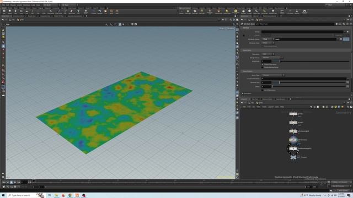The image size is (353, 198).
Task: Open the Windows menu
Action: [x=26, y=5]
